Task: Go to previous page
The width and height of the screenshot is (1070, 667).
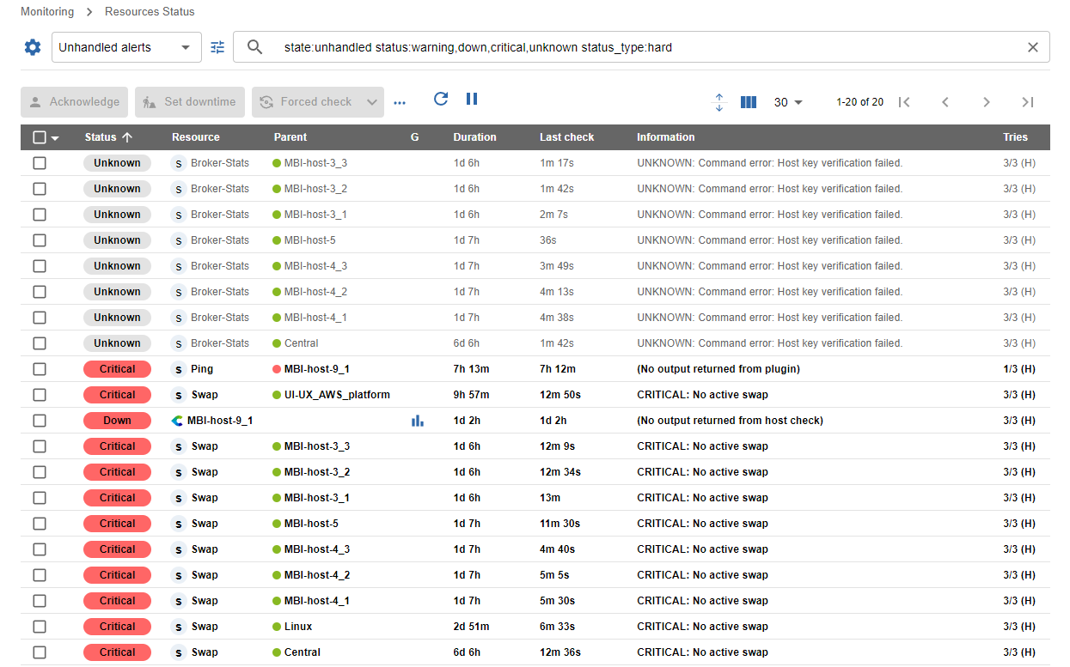Action: pyautogui.click(x=945, y=102)
